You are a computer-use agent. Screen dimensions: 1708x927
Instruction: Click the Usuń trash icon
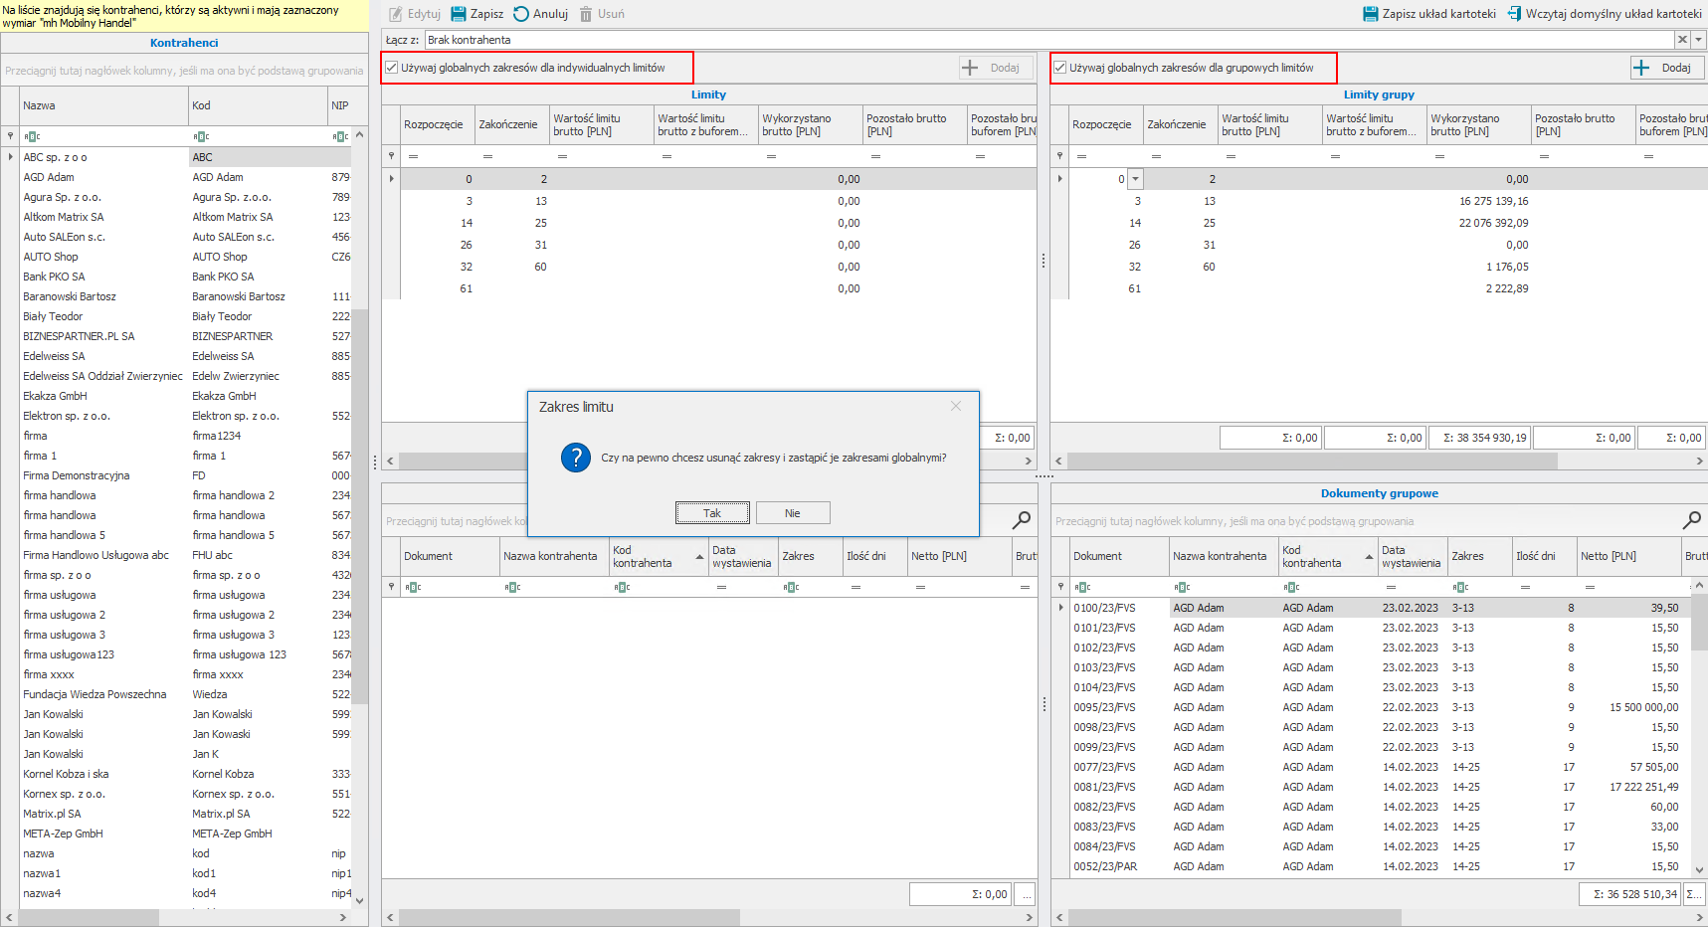[x=586, y=14]
